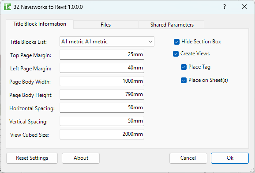Focus the Page Body Height field
This screenshot has height=173, width=255.
click(102, 94)
